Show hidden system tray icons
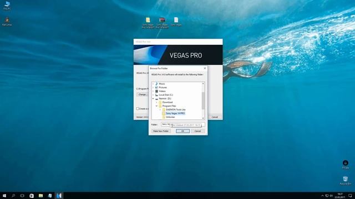The image size is (355, 199). point(322,196)
